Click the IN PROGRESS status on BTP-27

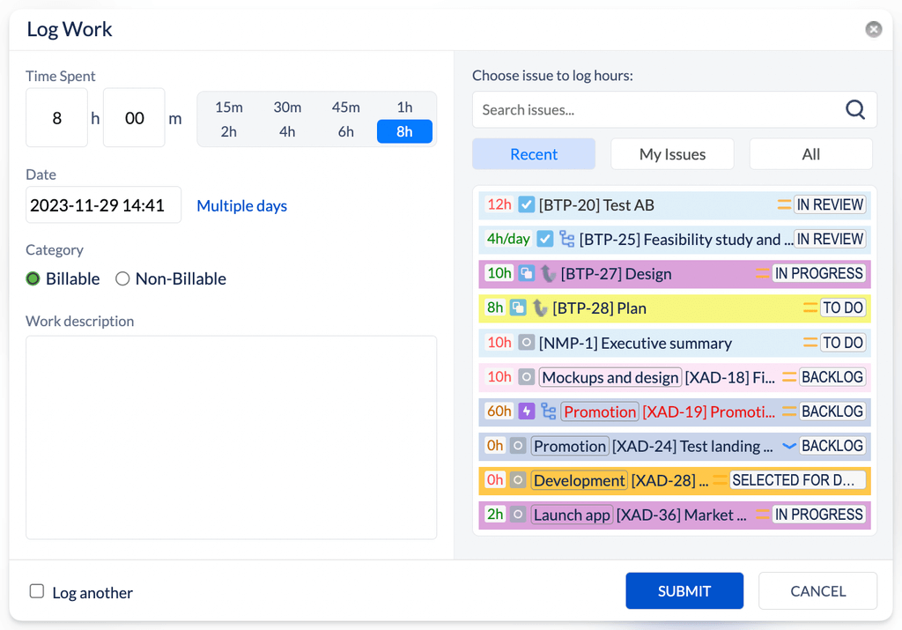(818, 274)
